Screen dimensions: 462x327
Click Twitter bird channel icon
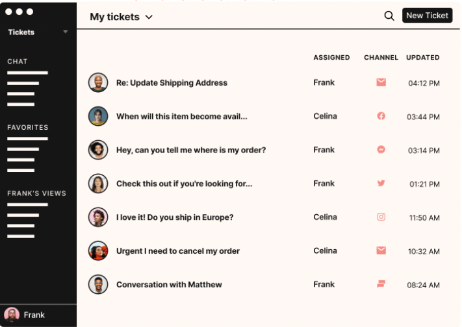point(381,183)
